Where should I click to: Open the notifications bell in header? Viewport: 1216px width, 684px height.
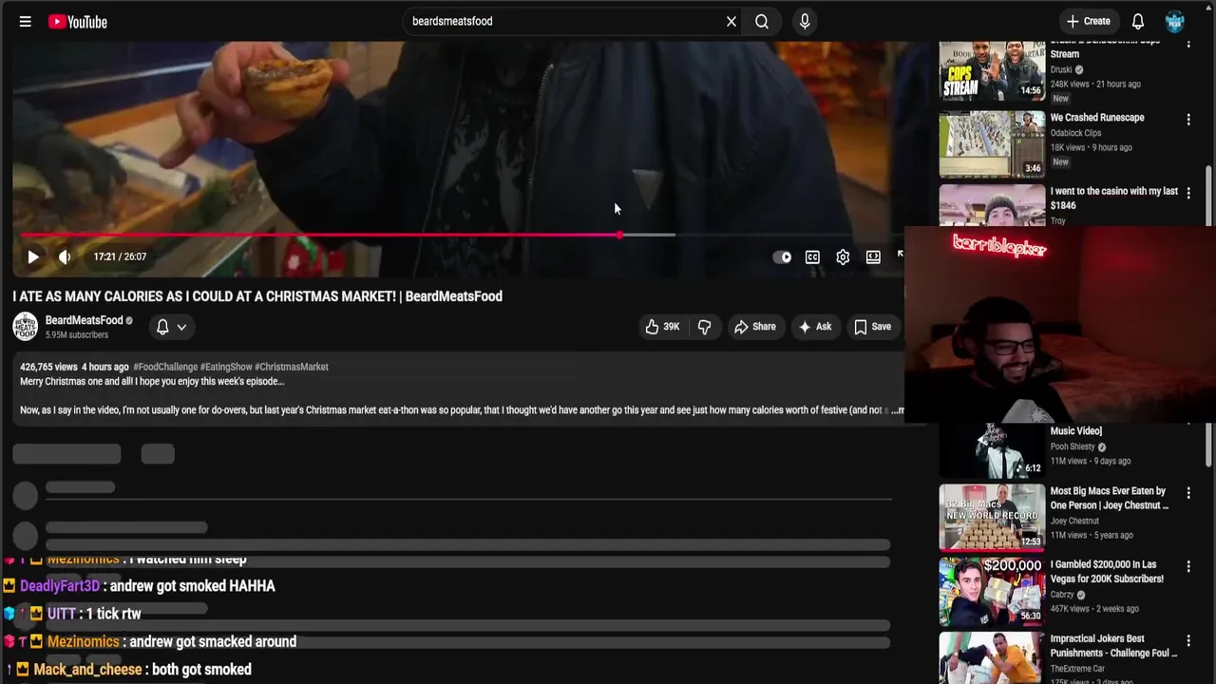pos(1138,21)
